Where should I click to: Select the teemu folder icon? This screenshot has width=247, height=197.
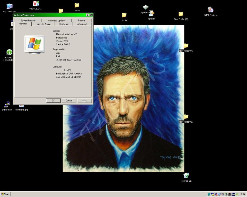click(x=77, y=5)
